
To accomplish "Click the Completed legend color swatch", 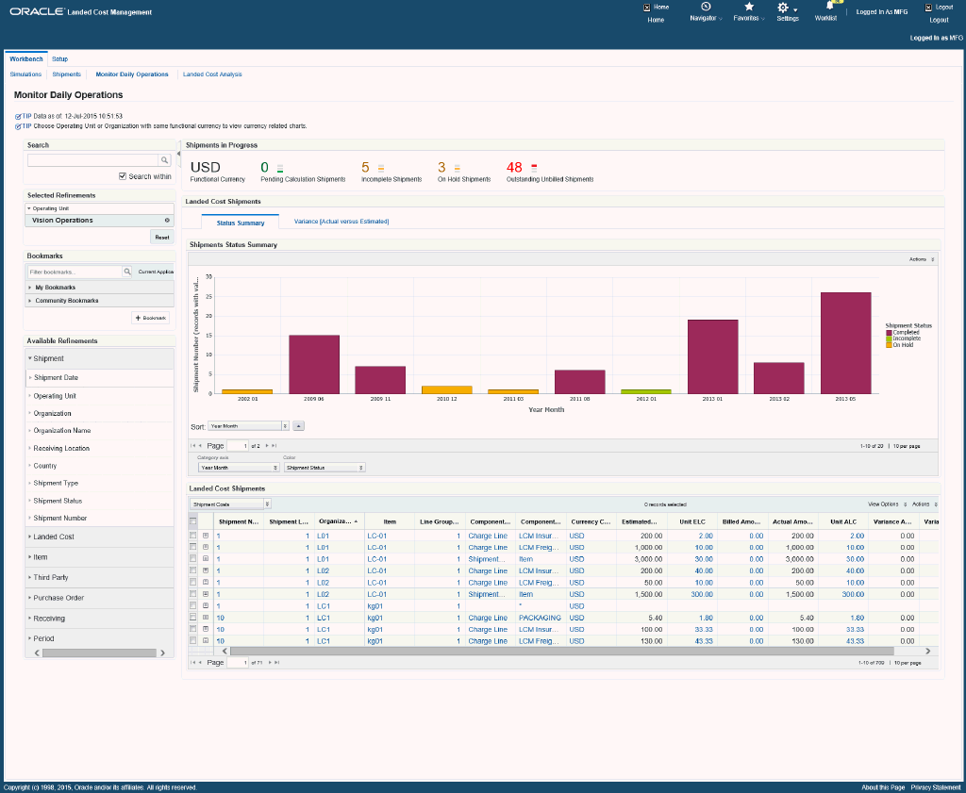I will [889, 333].
